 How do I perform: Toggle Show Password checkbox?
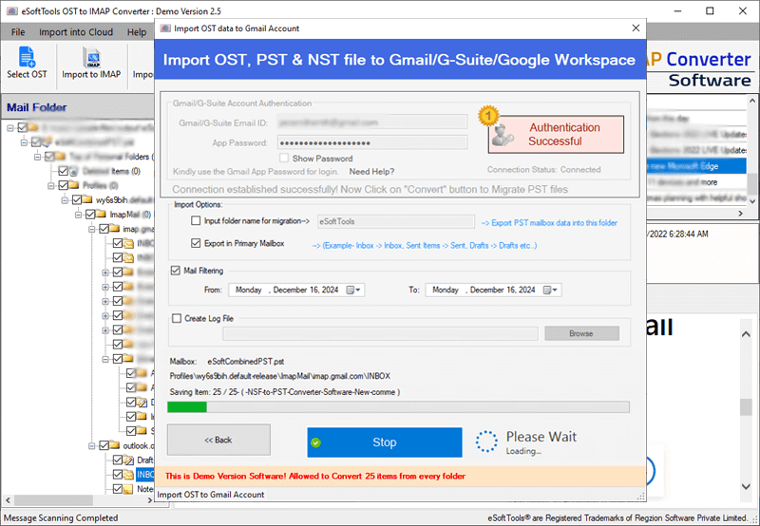pyautogui.click(x=284, y=158)
